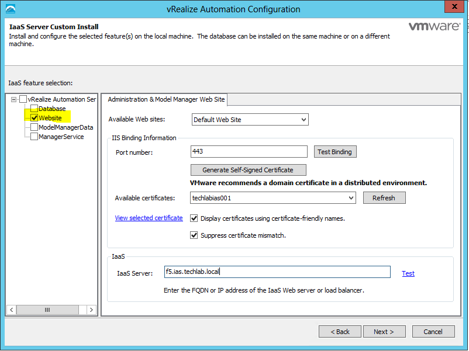Go back with the < Back button
469x351 pixels.
pyautogui.click(x=340, y=332)
